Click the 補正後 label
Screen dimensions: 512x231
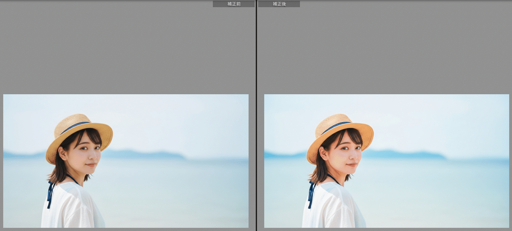pyautogui.click(x=279, y=4)
